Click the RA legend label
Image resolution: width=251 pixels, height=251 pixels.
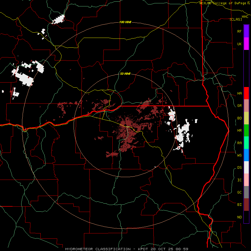[x=239, y=143]
